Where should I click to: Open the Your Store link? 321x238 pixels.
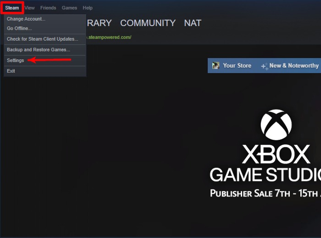(237, 65)
